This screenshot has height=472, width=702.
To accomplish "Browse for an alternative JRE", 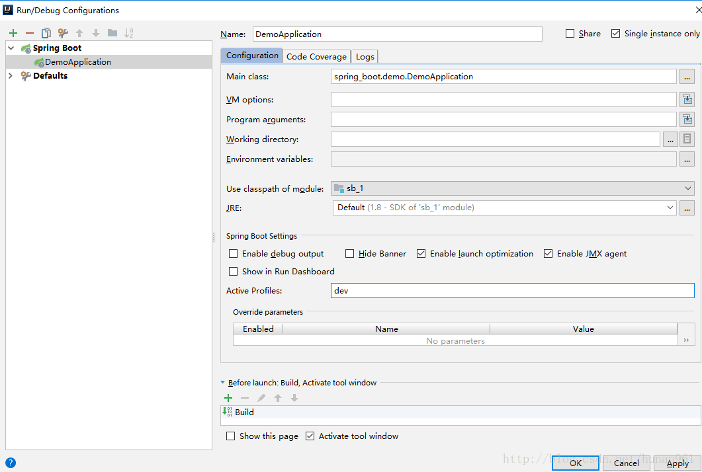I will 687,208.
